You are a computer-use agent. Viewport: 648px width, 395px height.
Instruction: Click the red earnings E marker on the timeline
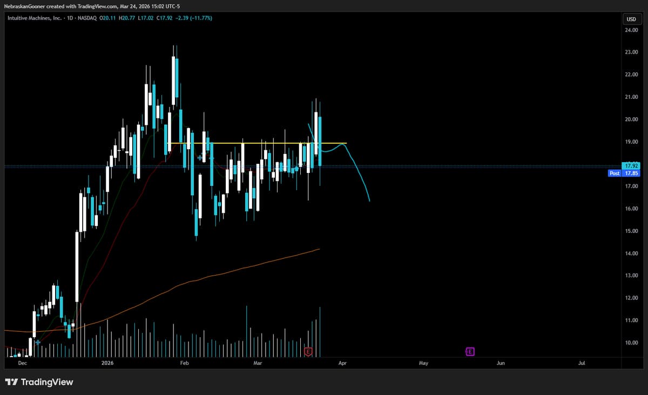pos(308,351)
